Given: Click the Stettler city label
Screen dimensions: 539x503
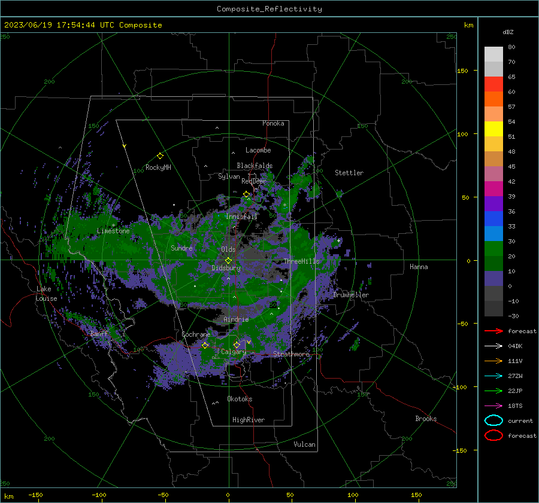Looking at the screenshot, I should 349,173.
